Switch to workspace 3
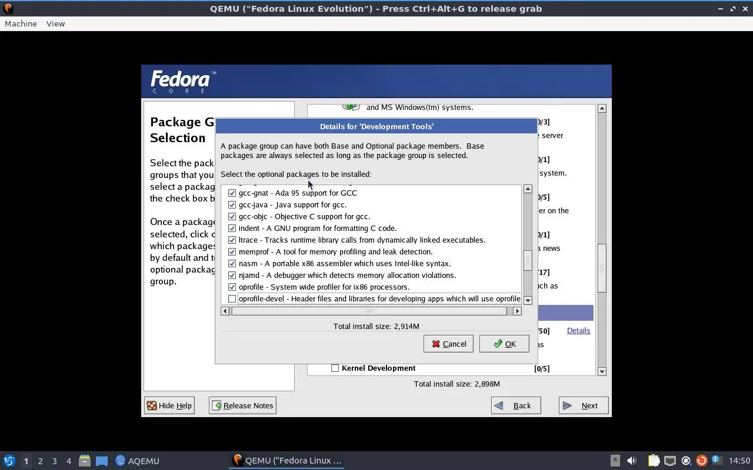Image resolution: width=753 pixels, height=470 pixels. (54, 461)
